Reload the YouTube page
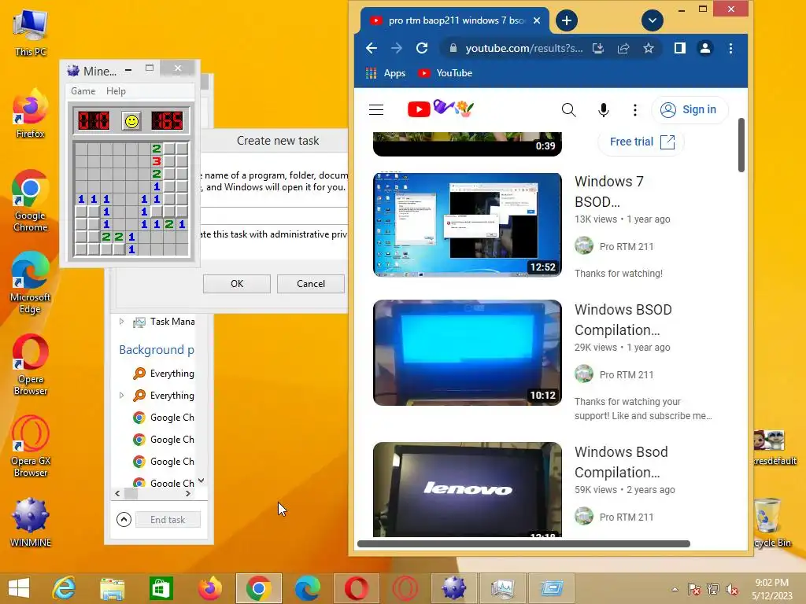The height and width of the screenshot is (604, 806). 422,48
